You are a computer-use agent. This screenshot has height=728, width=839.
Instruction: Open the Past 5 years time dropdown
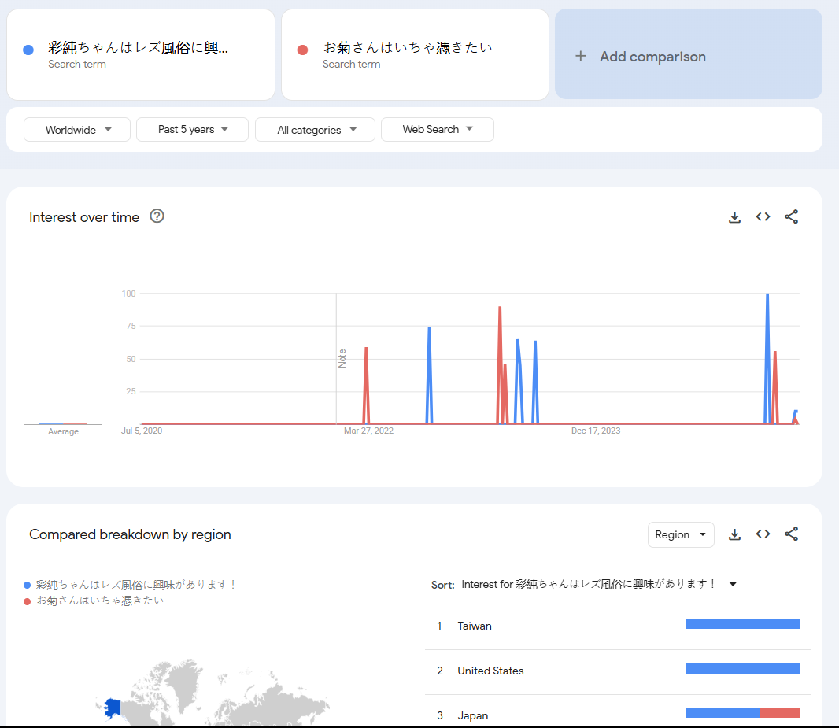[192, 129]
